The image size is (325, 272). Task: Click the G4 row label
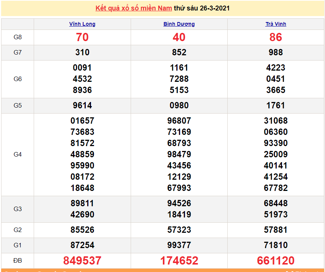(x=18, y=154)
